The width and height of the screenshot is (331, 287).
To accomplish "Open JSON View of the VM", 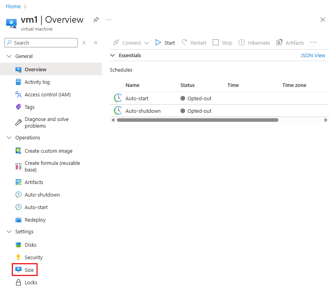I will 313,55.
